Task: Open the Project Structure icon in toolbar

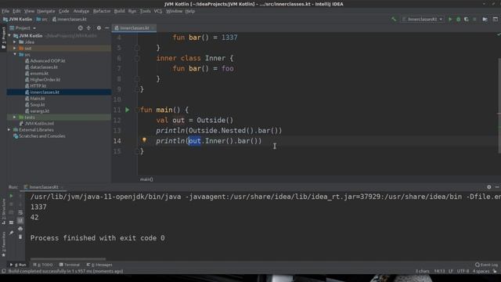Action: point(485,19)
